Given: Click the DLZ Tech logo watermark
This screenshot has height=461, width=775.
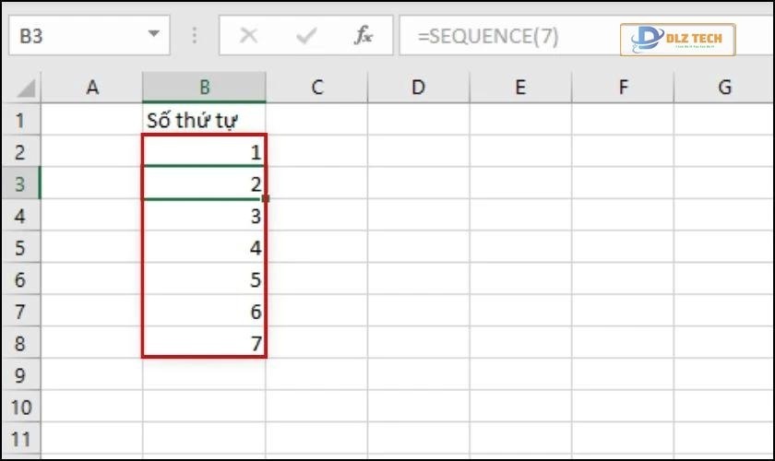Looking at the screenshot, I should [x=677, y=39].
